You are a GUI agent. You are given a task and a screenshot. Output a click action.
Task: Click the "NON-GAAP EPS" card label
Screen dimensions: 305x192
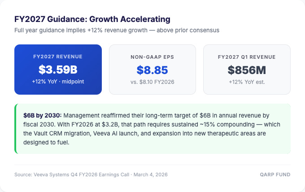pos(152,57)
